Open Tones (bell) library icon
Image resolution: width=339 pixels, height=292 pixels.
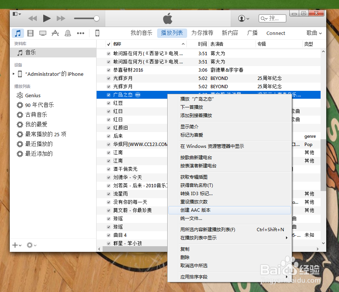pos(68,33)
